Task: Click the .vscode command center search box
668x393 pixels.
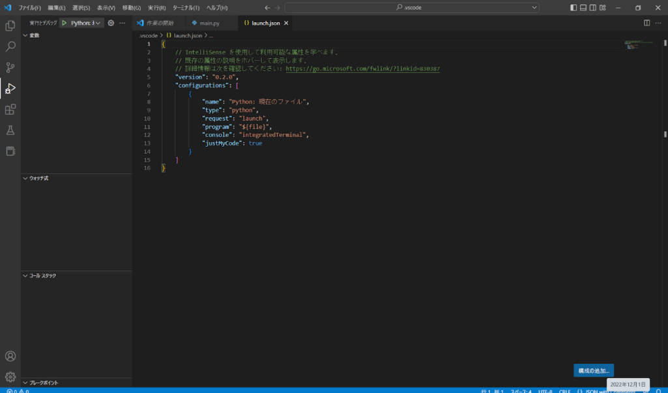Action: (x=411, y=8)
